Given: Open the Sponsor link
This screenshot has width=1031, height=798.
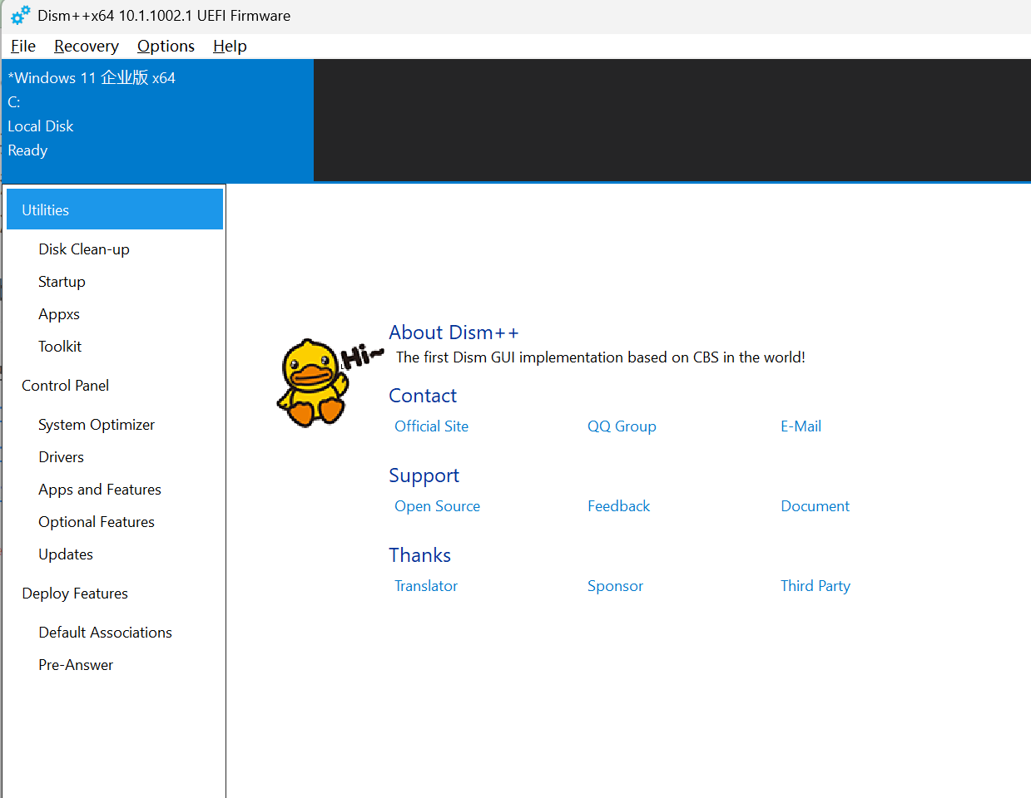Looking at the screenshot, I should point(615,585).
